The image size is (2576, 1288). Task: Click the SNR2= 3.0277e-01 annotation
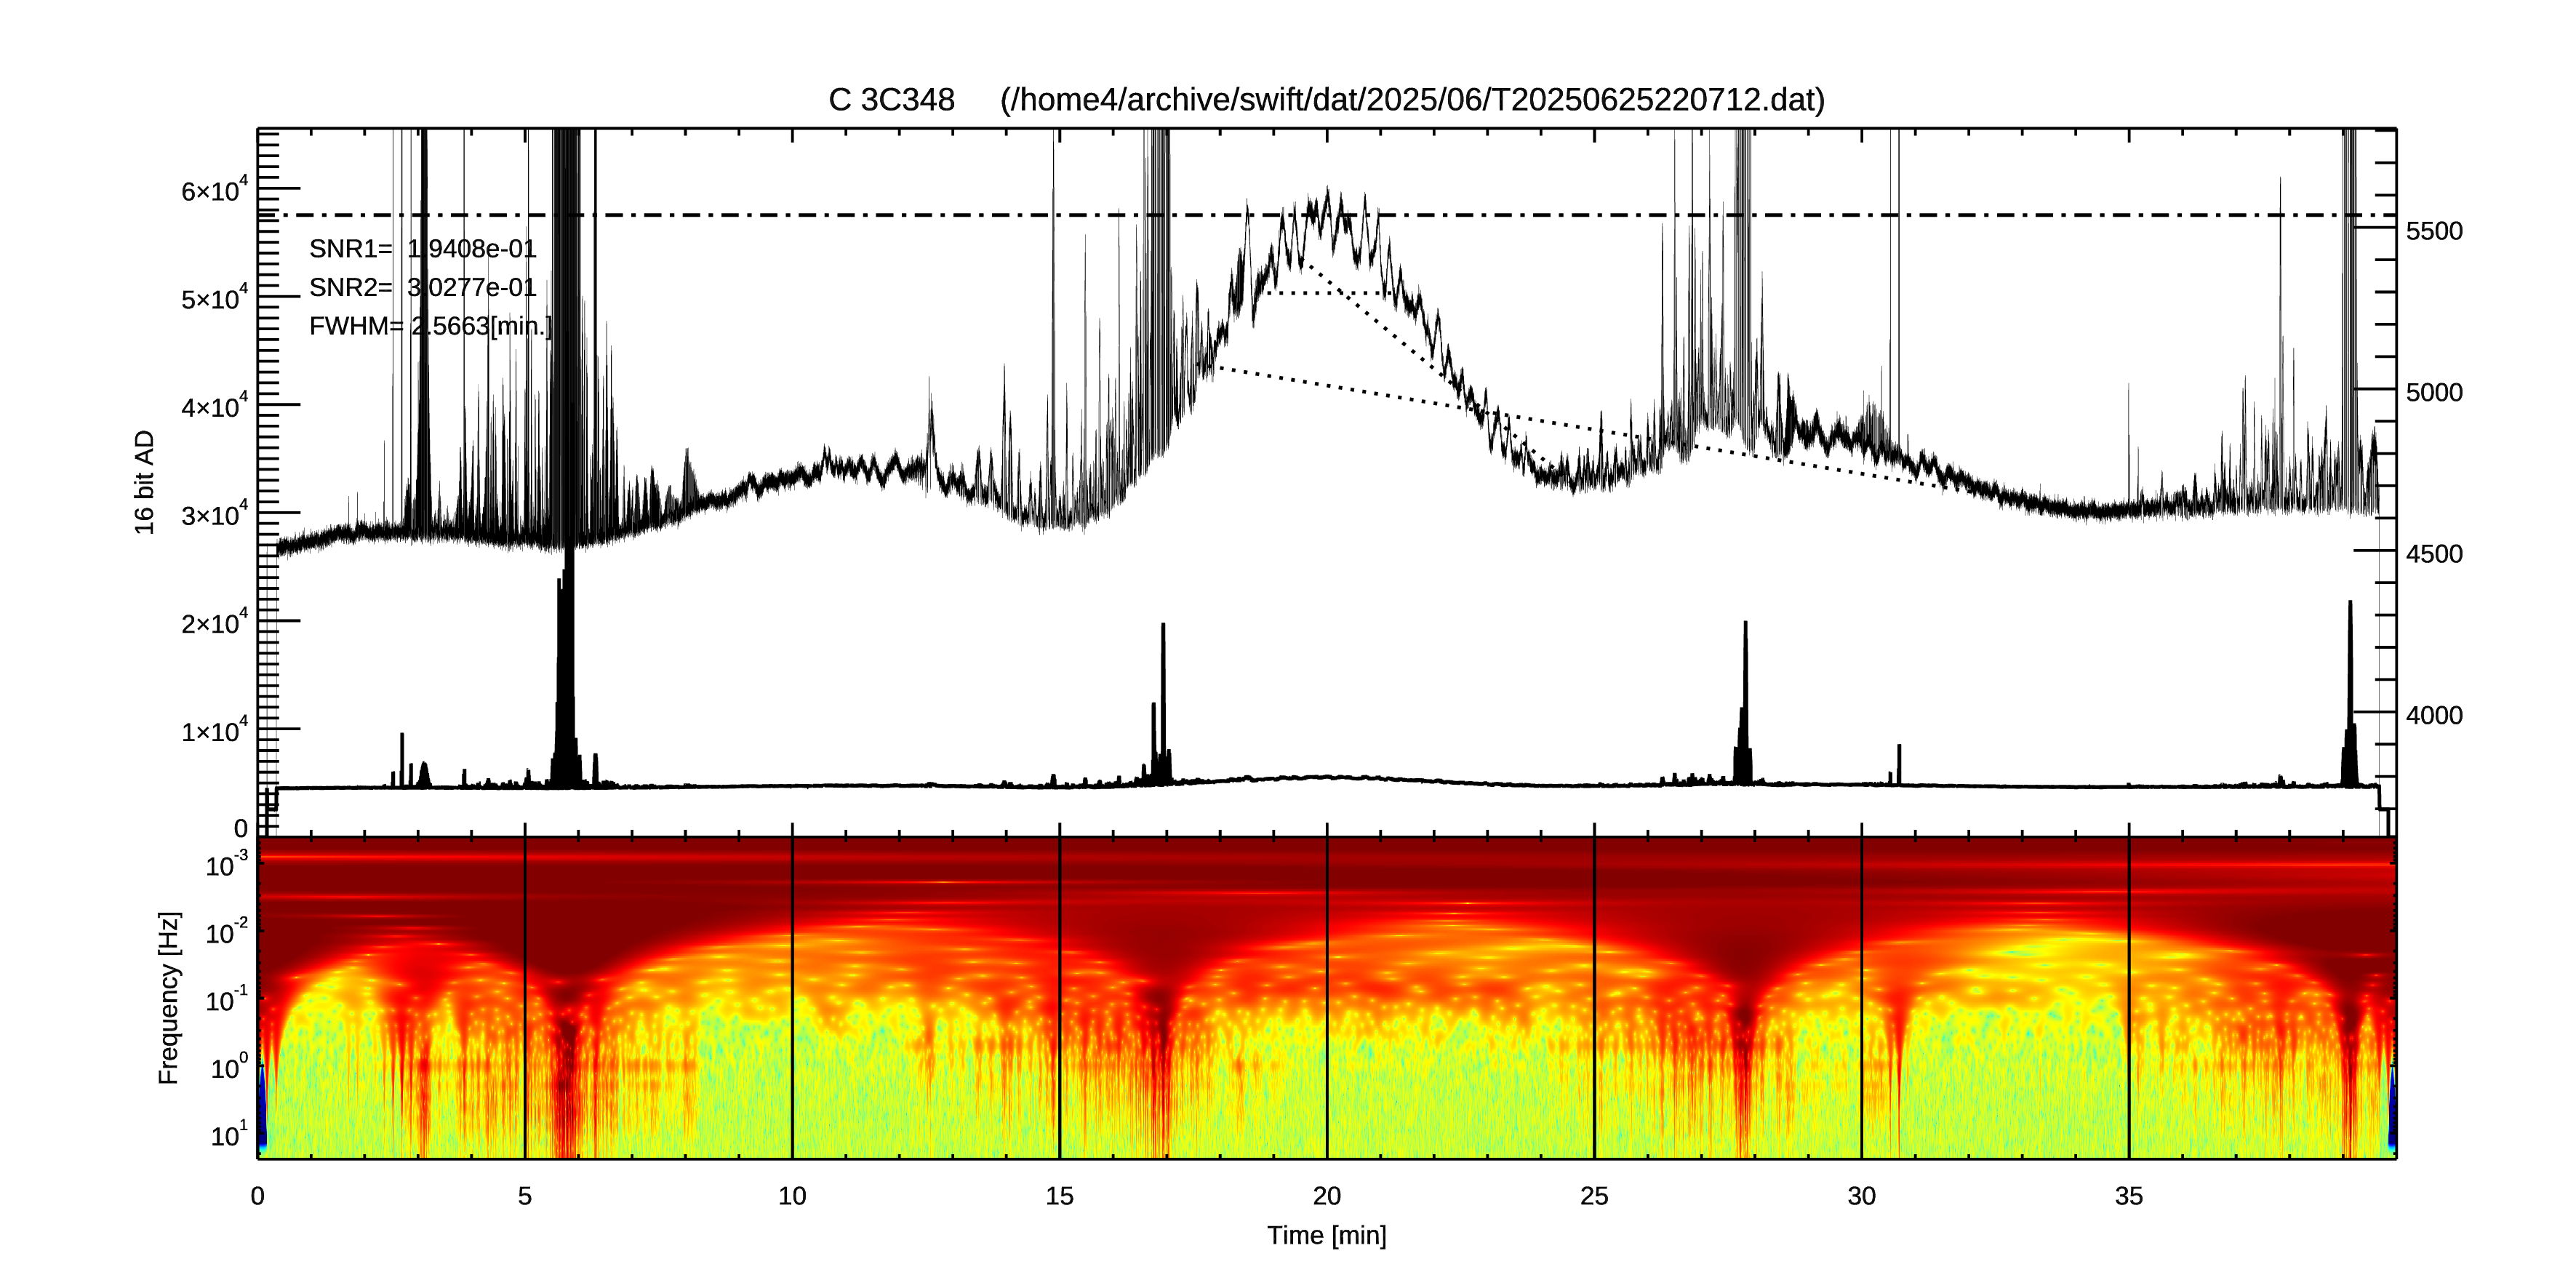(422, 287)
